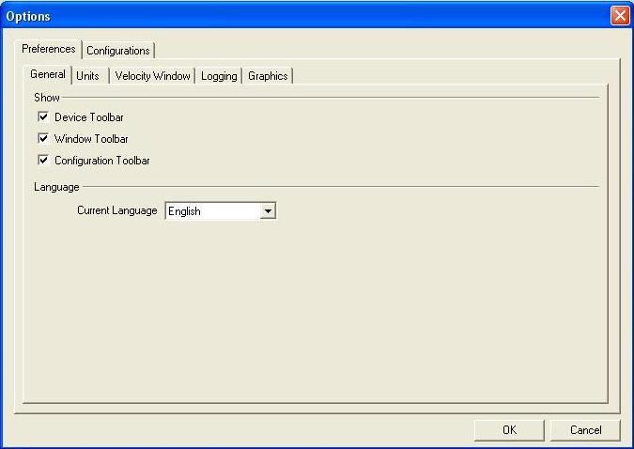
Task: Click the Cancel button
Action: pos(585,430)
